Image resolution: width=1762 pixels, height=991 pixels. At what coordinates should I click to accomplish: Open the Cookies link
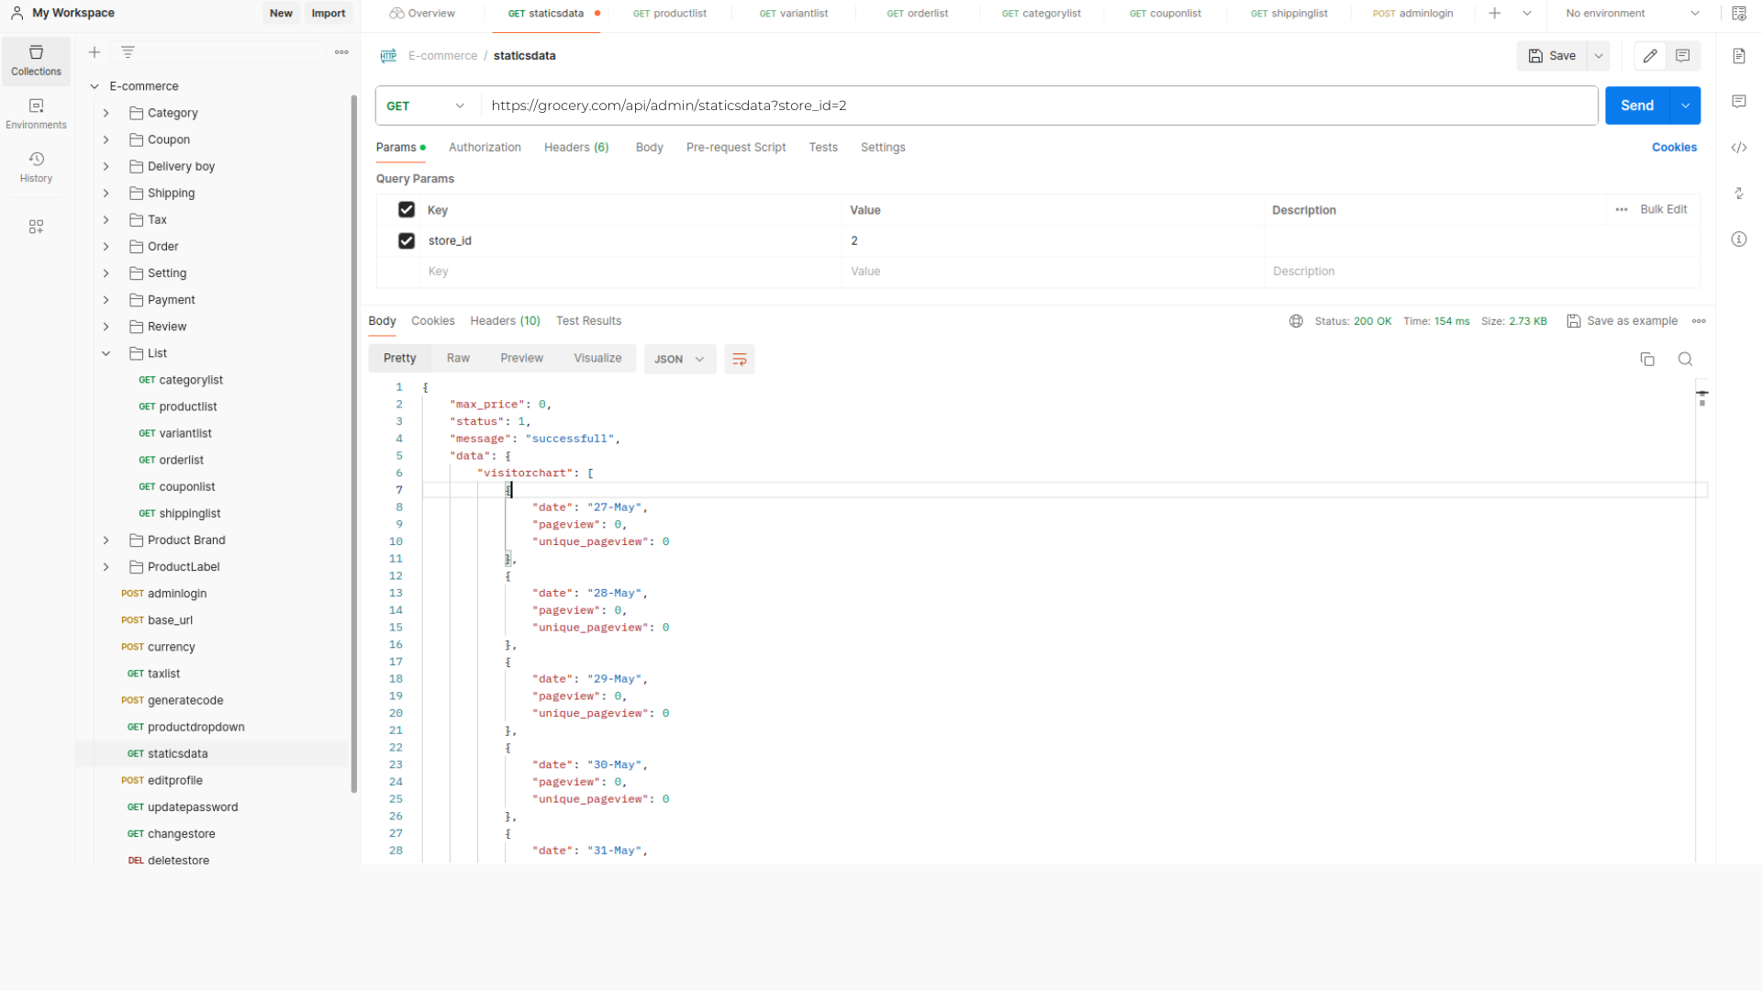point(1674,148)
